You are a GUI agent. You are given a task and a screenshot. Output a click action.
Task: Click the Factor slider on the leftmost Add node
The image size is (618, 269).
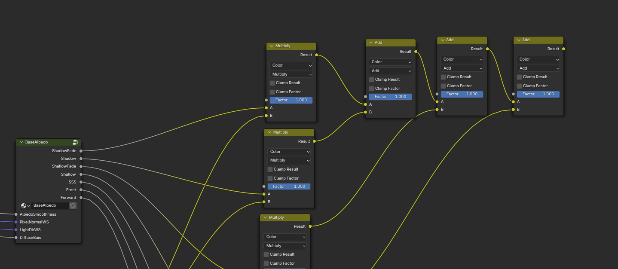point(390,97)
